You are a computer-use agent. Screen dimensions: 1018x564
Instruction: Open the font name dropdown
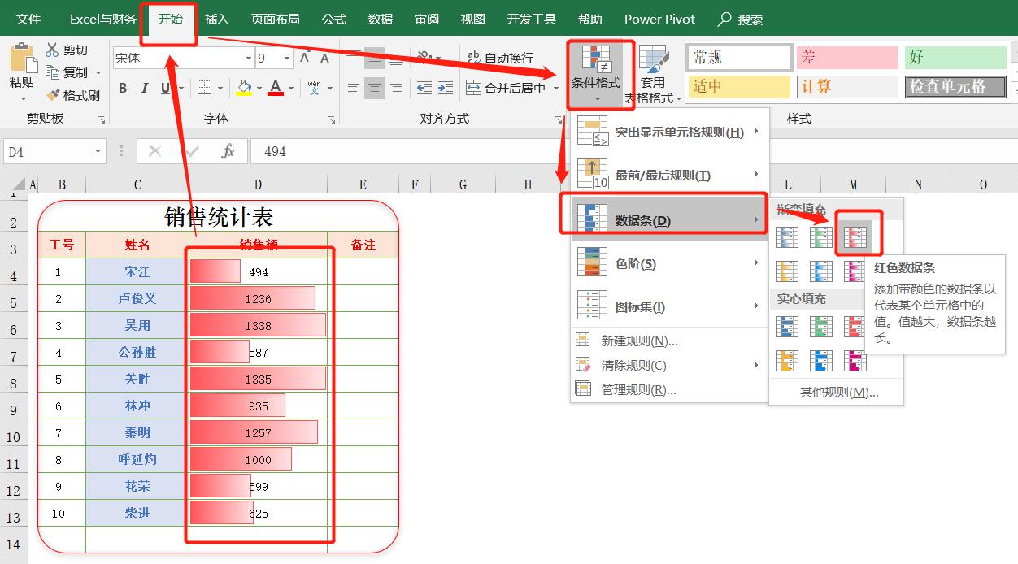[x=250, y=59]
